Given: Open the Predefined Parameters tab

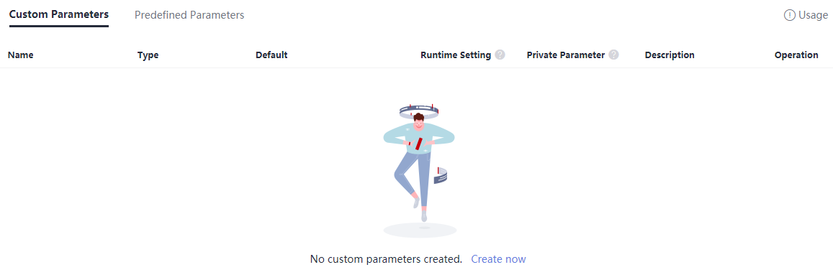Looking at the screenshot, I should click(189, 15).
